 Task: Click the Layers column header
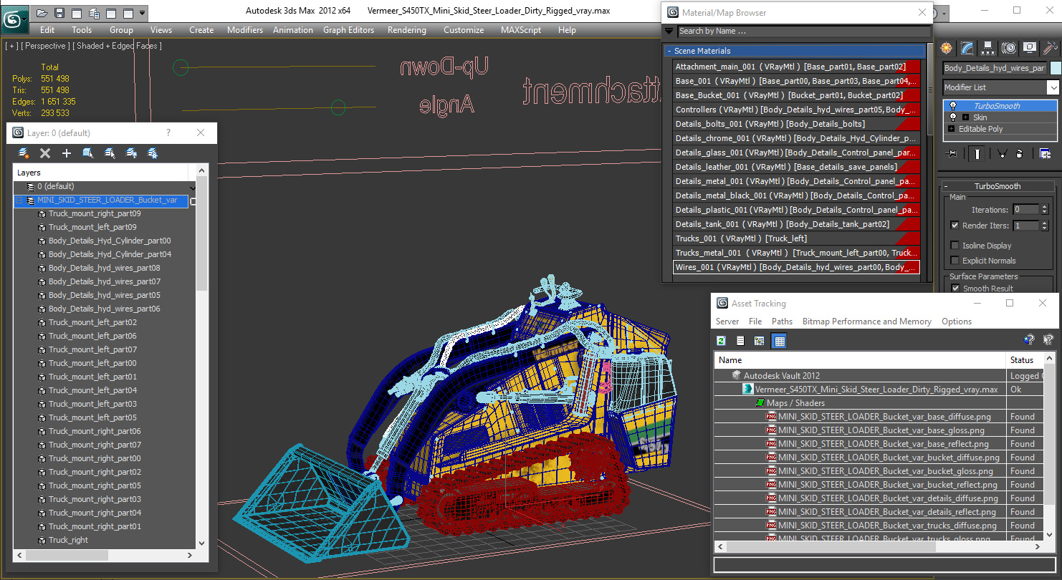coord(100,173)
